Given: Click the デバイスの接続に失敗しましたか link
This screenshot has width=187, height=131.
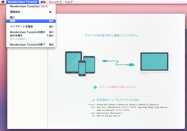Looking at the screenshot, I should click(117, 87).
